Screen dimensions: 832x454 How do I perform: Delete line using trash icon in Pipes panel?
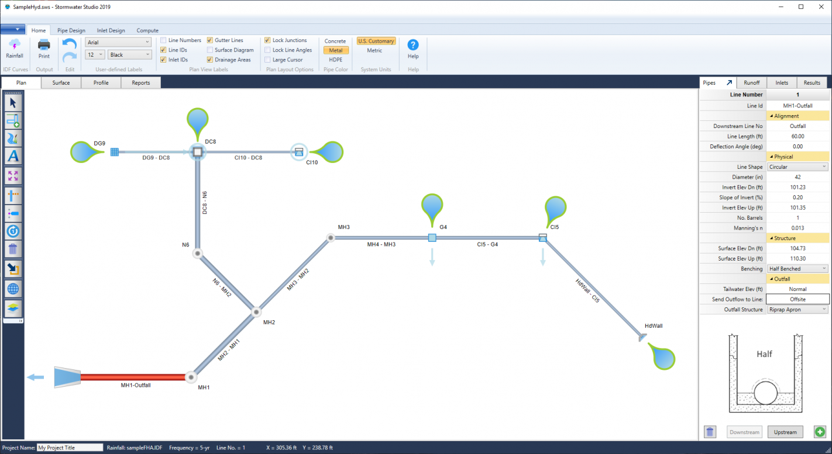coord(710,432)
